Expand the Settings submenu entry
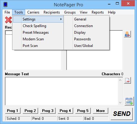 38,19
